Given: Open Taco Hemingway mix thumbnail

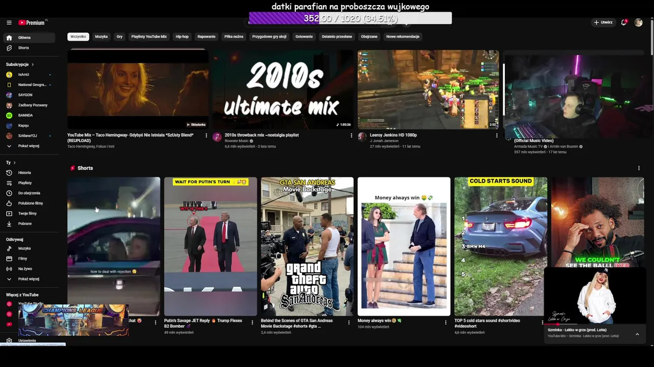Looking at the screenshot, I should coord(138,90).
